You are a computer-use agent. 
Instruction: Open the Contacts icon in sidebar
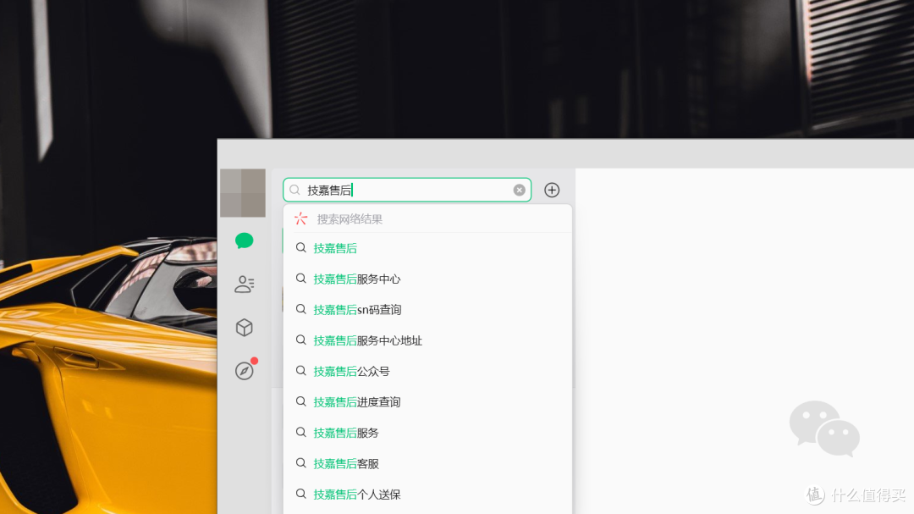pyautogui.click(x=245, y=285)
